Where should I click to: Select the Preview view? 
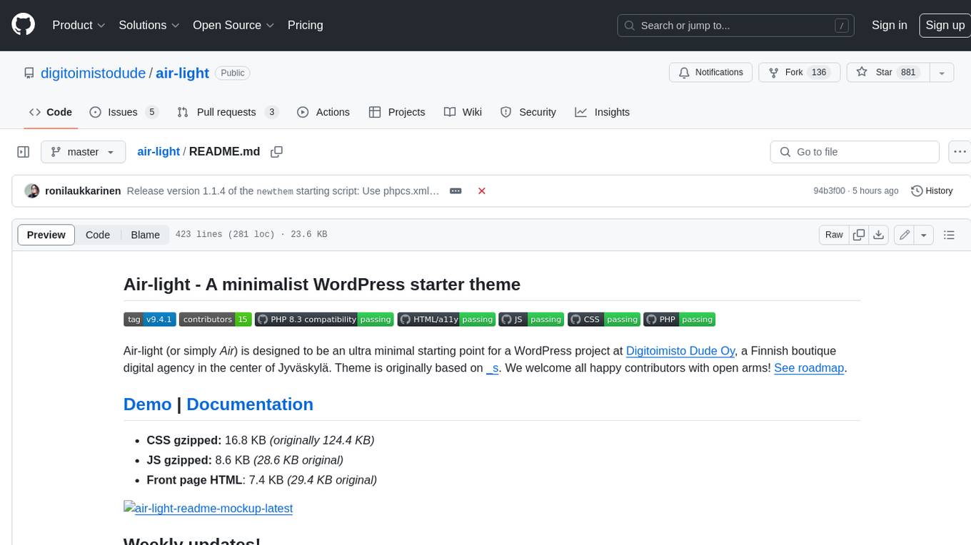(x=46, y=235)
